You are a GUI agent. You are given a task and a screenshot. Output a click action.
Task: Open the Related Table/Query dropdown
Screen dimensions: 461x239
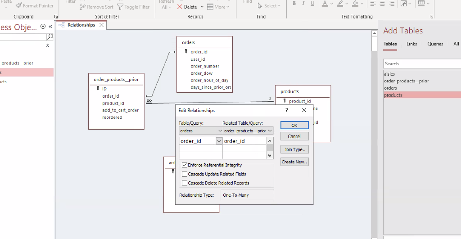pyautogui.click(x=270, y=131)
